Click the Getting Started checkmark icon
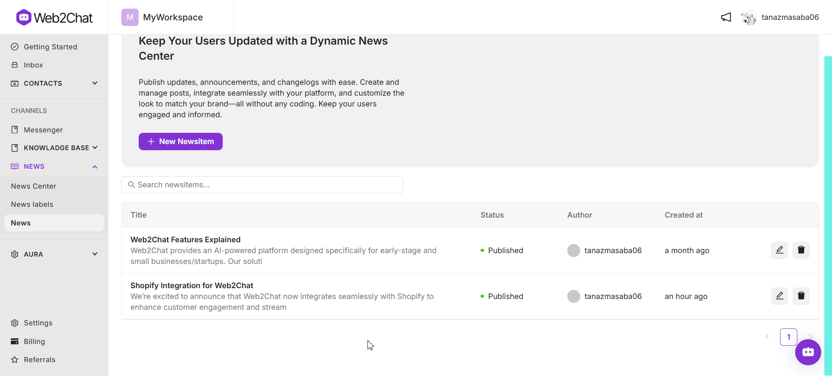The height and width of the screenshot is (376, 832). click(x=15, y=47)
